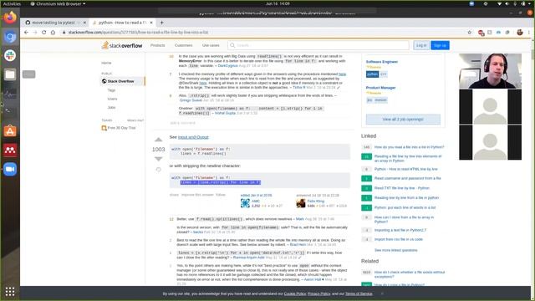
Task: Bookmark this page with the star icon
Action: [470, 32]
